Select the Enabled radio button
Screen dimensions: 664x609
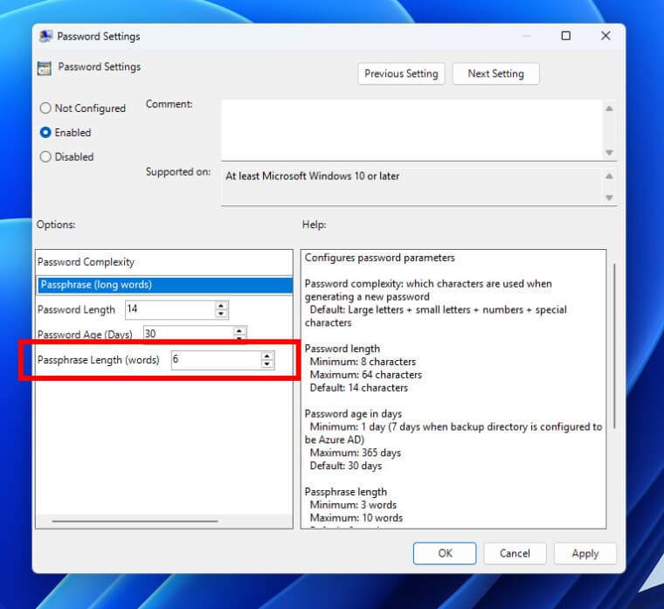point(45,133)
